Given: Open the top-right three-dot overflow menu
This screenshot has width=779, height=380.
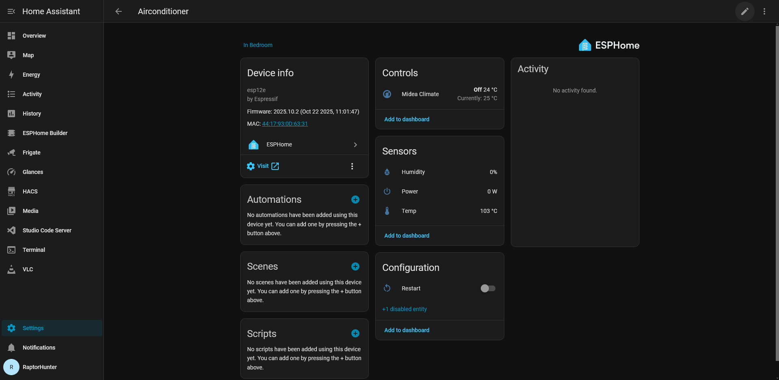Looking at the screenshot, I should (764, 11).
